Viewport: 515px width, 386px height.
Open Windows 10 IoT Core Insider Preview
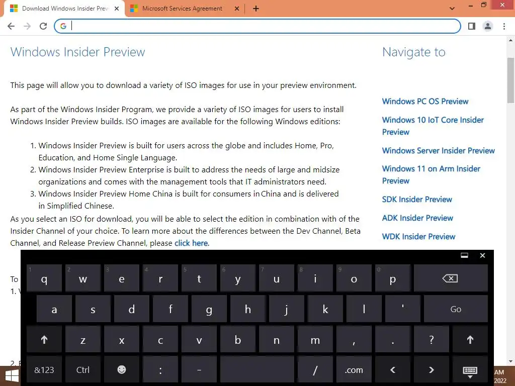click(x=433, y=126)
